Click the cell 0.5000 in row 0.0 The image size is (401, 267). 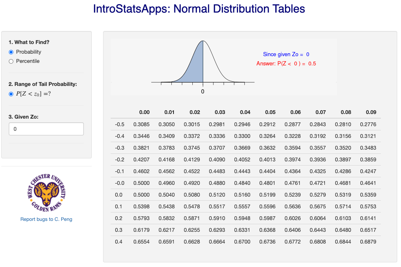point(142,195)
